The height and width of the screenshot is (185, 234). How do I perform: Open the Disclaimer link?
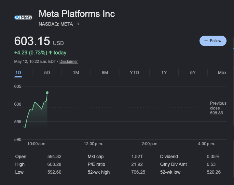68,62
